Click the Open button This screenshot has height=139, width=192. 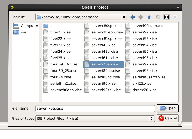coord(168,108)
